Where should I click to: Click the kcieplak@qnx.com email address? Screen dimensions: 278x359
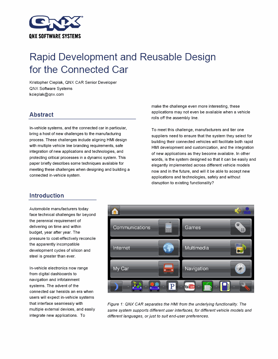point(47,94)
